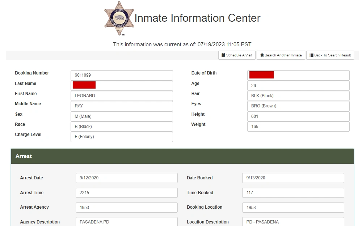Click the Time Booked field showing 117

tap(293, 193)
